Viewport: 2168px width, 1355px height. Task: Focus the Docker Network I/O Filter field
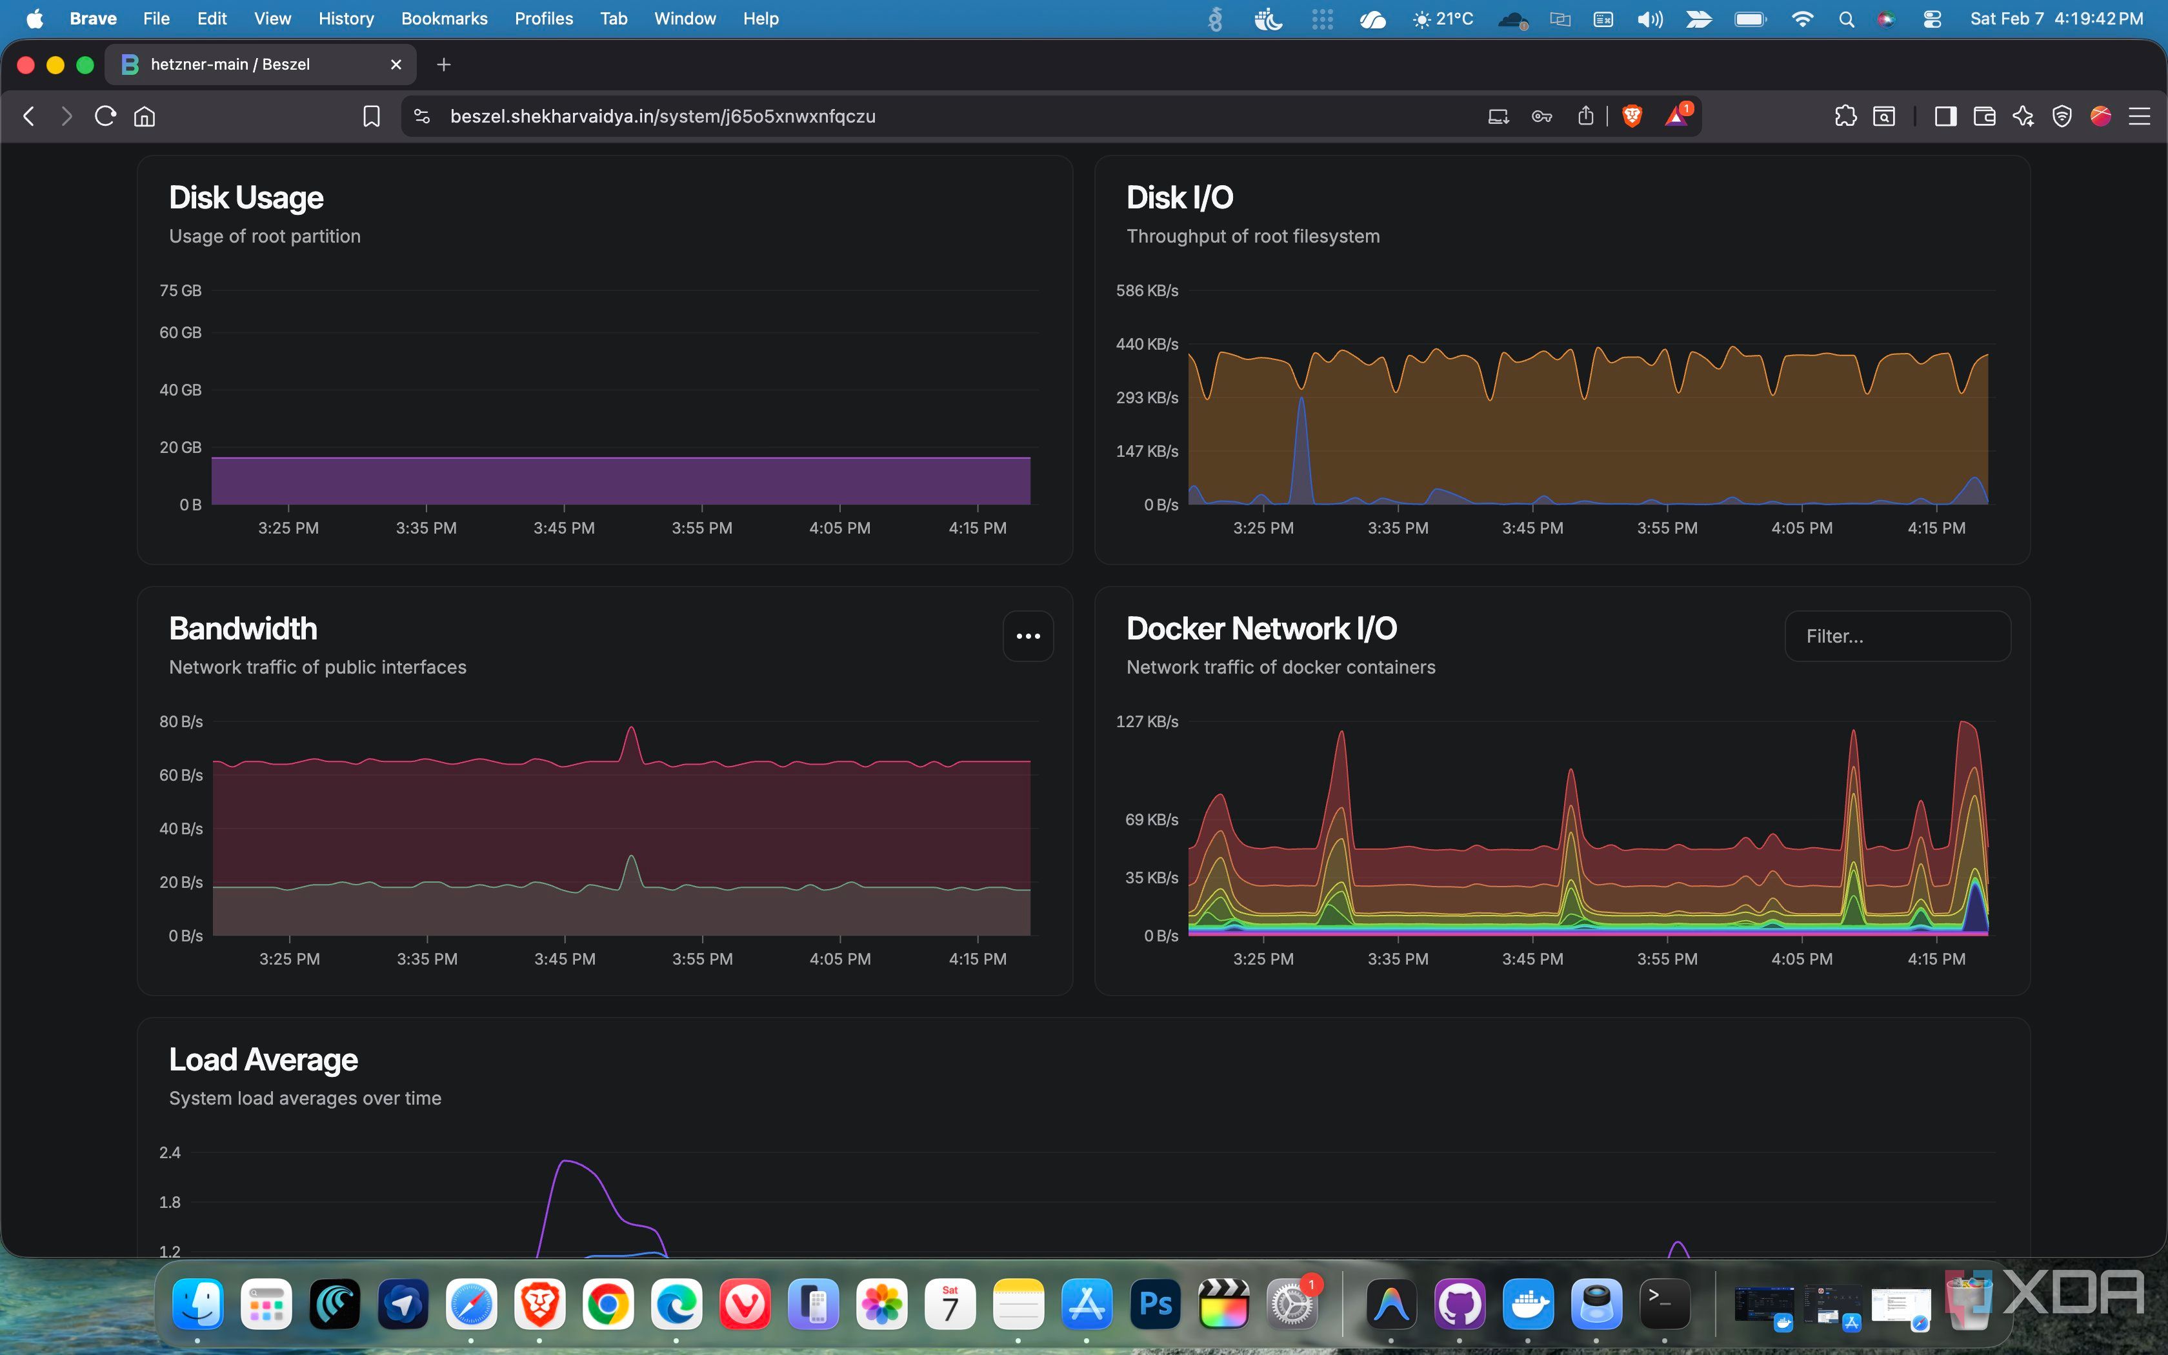[x=1898, y=636]
